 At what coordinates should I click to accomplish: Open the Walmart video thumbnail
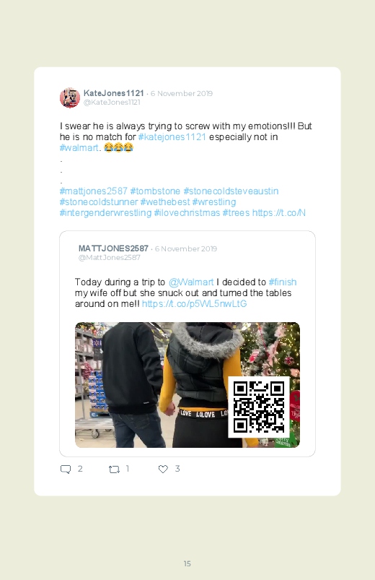point(187,385)
